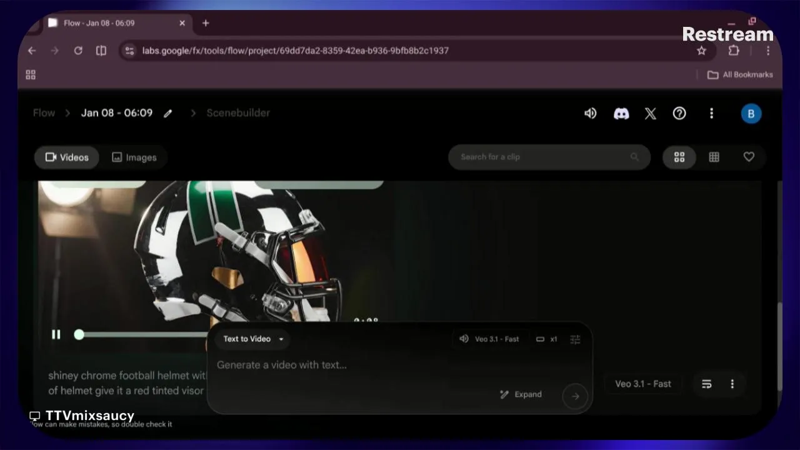
Task: Show favorites heart filter
Action: (x=749, y=157)
